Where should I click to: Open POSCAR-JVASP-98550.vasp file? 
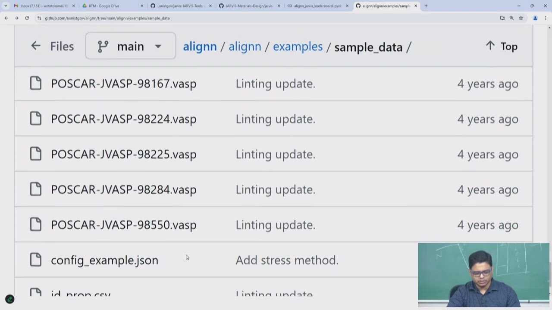(124, 225)
